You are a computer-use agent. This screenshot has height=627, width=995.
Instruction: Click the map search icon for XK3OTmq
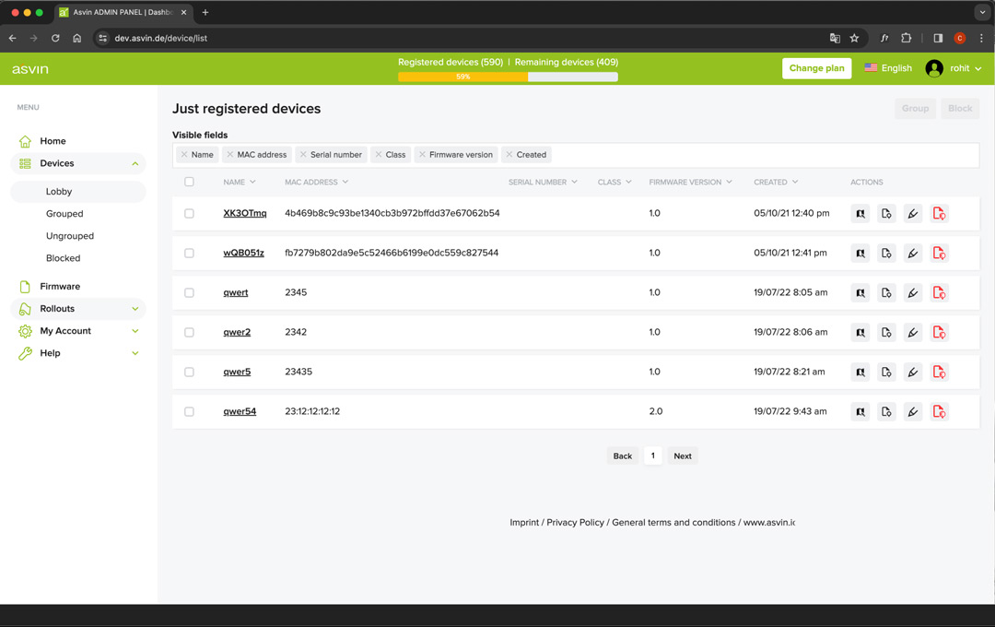pos(860,214)
